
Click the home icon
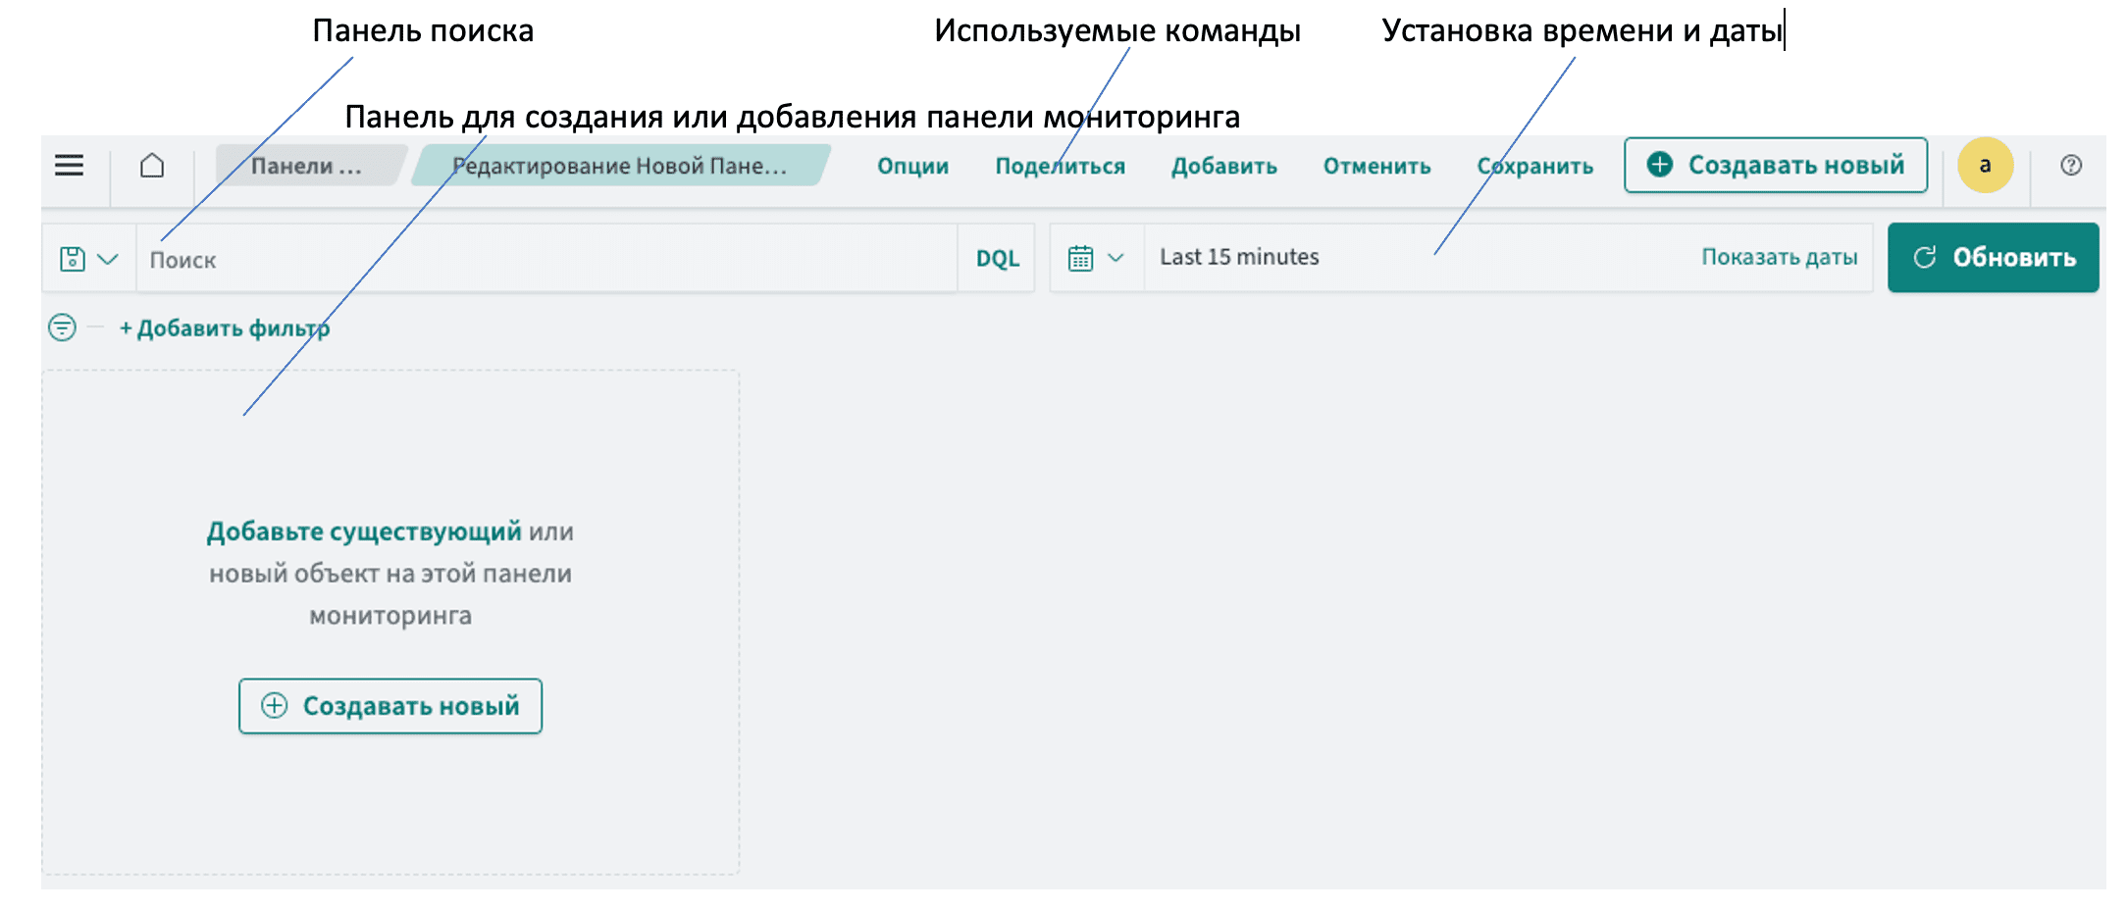152,165
